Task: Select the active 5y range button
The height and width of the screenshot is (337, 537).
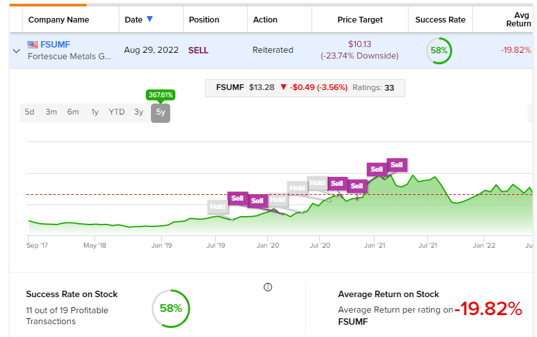Action: [160, 113]
